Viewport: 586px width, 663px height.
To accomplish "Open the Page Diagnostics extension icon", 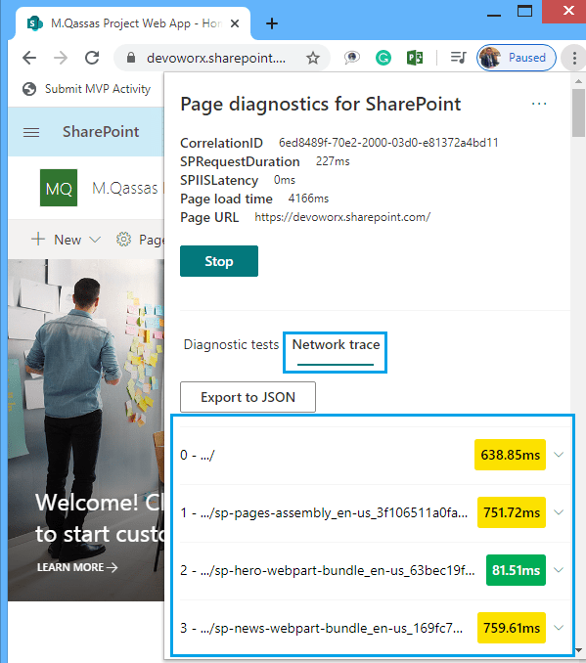I will click(351, 58).
